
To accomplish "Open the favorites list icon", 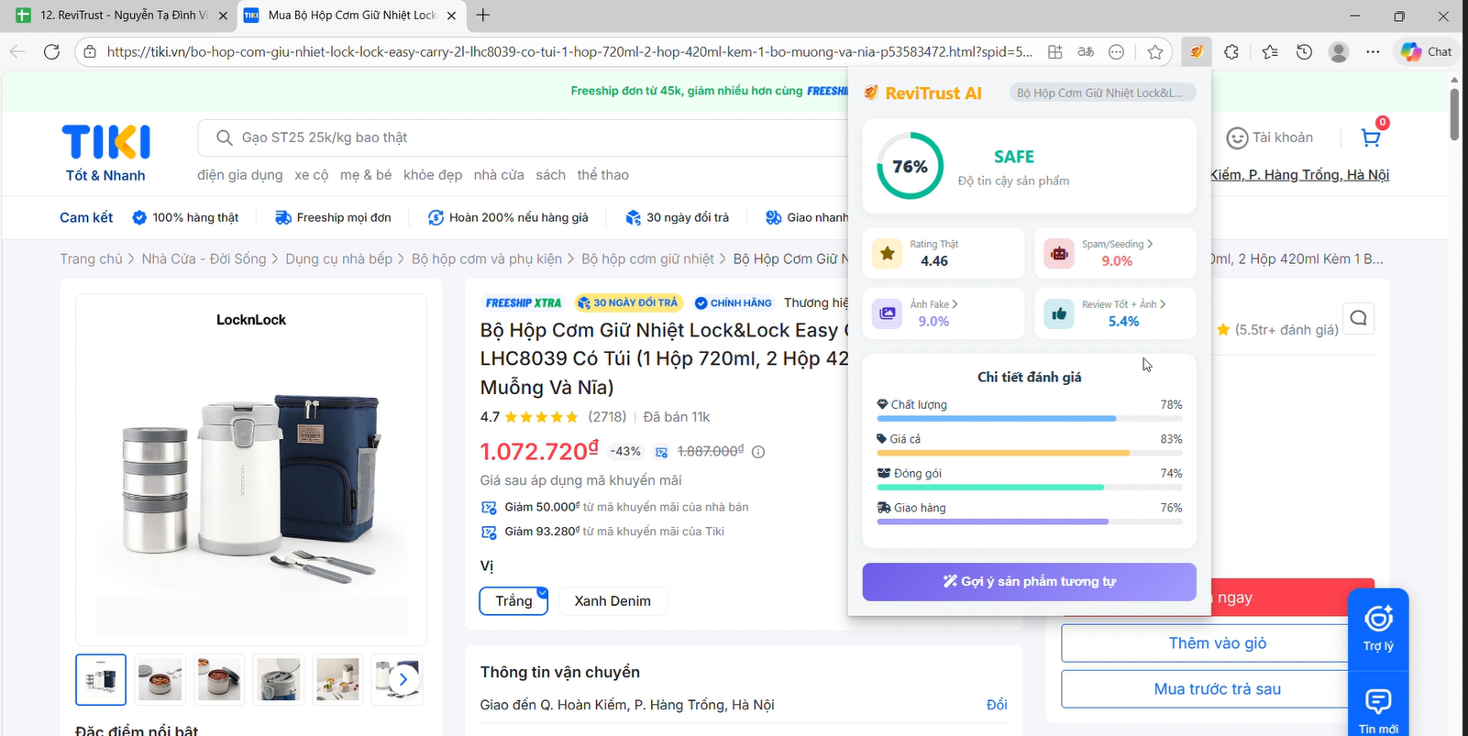I will coord(1269,52).
